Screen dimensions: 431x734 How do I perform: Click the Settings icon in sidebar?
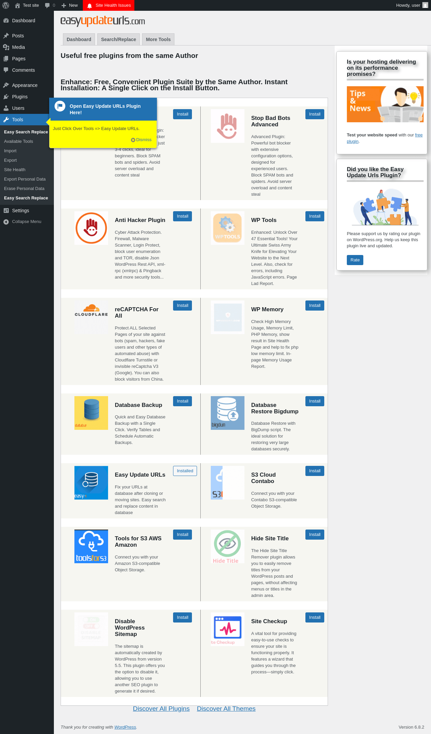pyautogui.click(x=6, y=211)
